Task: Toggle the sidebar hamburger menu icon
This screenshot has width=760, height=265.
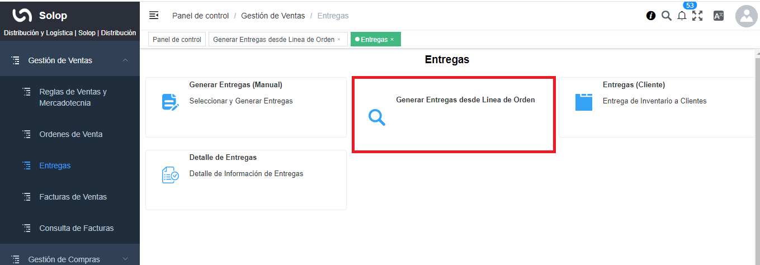Action: (154, 16)
